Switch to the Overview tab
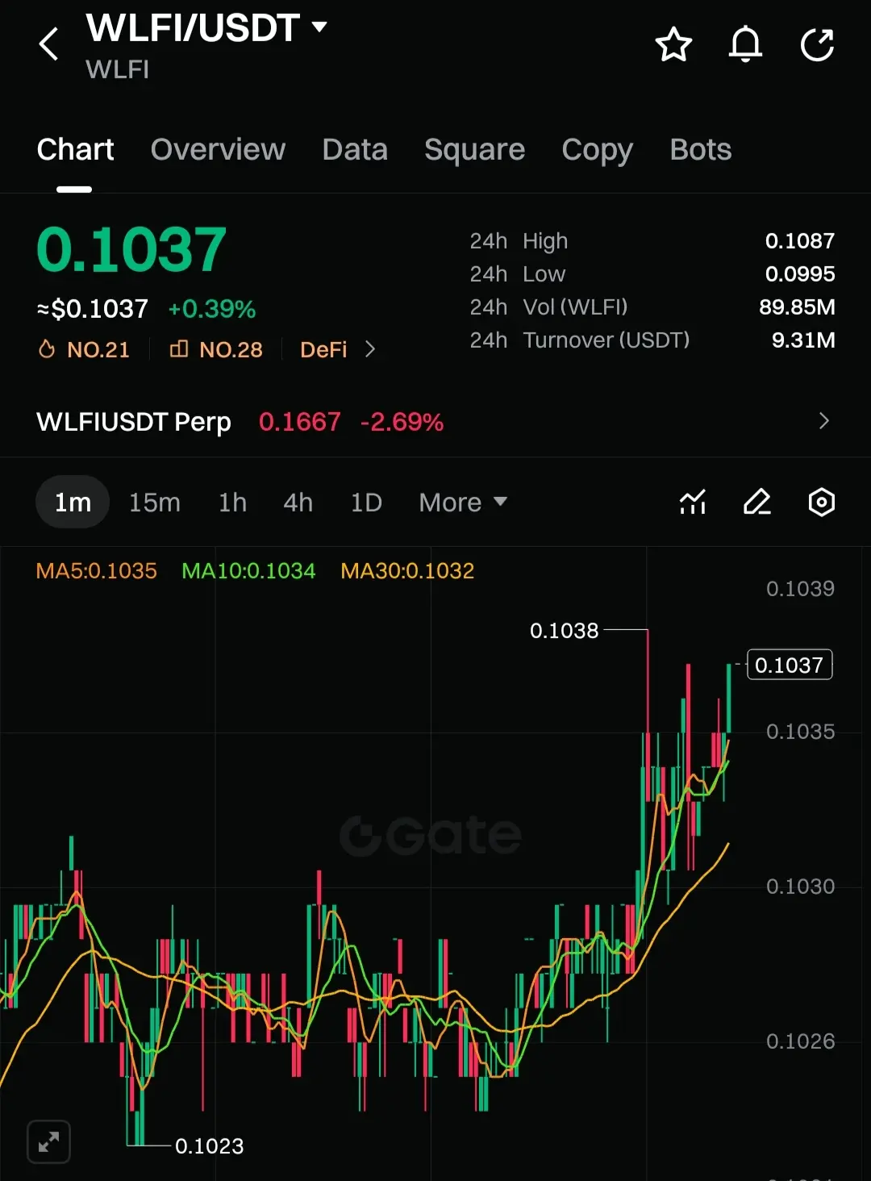 pyautogui.click(x=218, y=150)
